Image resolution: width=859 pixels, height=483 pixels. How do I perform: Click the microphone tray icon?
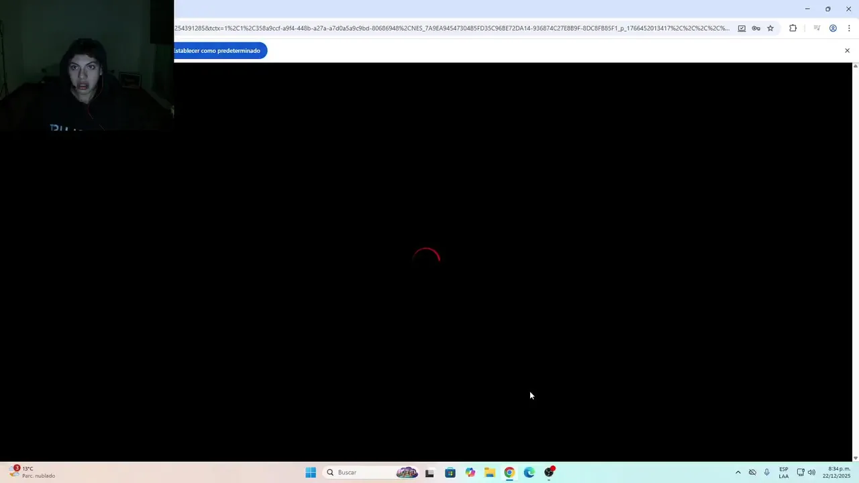766,472
